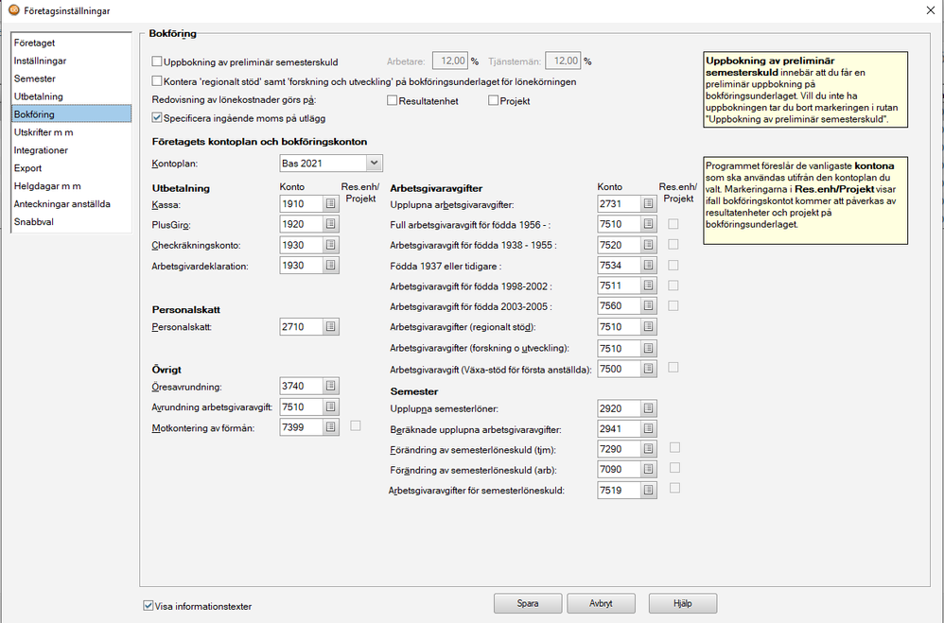This screenshot has width=944, height=623.
Task: Open account lookup for födda 1938 - 1955
Action: [648, 245]
